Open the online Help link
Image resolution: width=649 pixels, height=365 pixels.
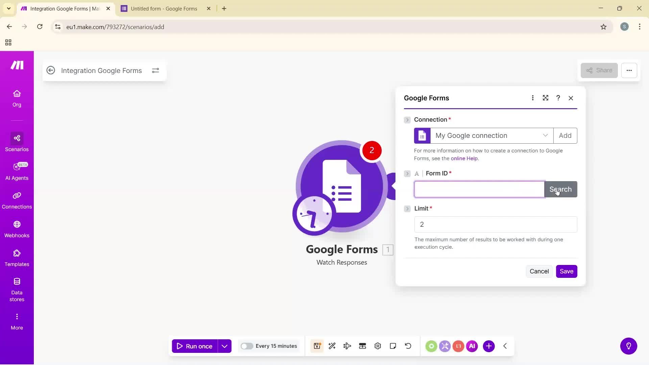464,158
